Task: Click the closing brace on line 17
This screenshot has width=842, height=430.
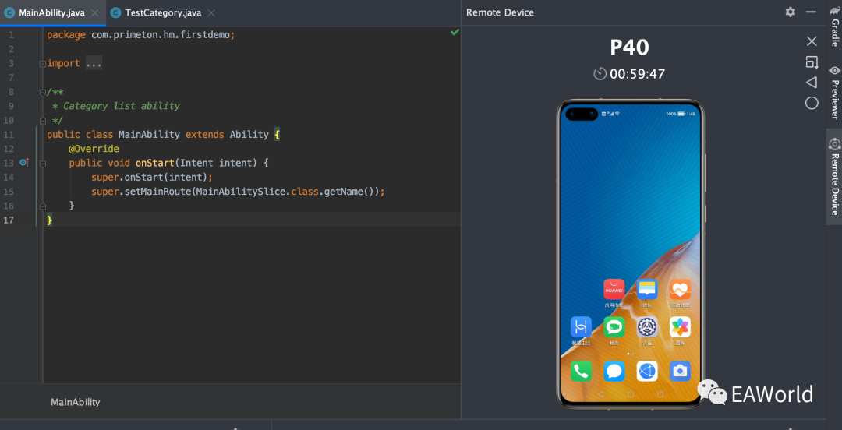Action: click(x=49, y=220)
